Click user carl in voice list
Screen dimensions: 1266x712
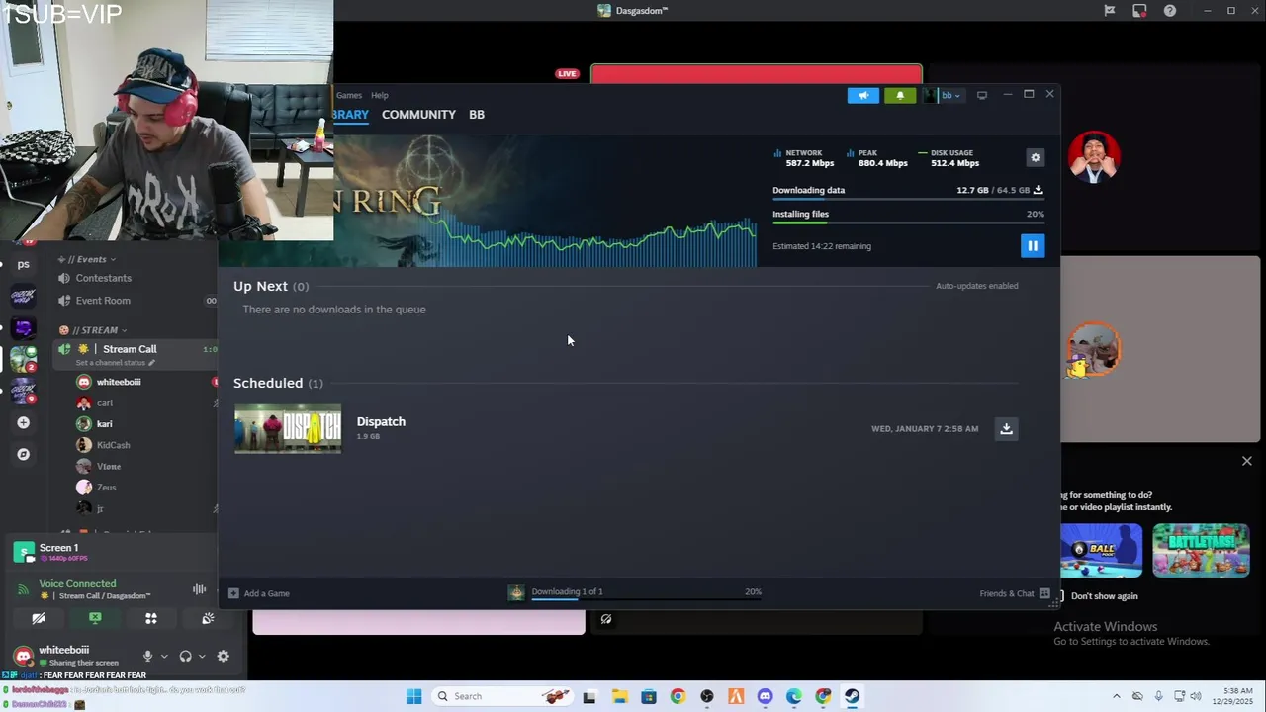(104, 403)
